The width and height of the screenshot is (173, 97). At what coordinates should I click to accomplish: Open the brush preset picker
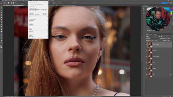pyautogui.click(x=8, y=3)
